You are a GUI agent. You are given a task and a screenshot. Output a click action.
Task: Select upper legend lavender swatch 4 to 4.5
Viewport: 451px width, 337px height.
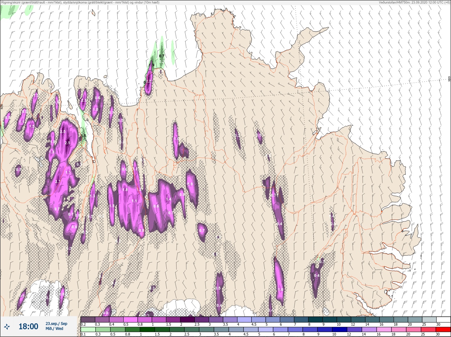245,319
